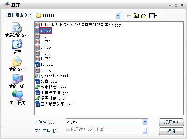Expand the 文件类型 dropdown arrow
This screenshot has width=187, height=139.
point(145,131)
